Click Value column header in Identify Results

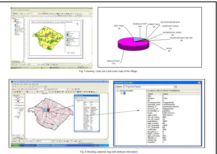click(x=179, y=94)
